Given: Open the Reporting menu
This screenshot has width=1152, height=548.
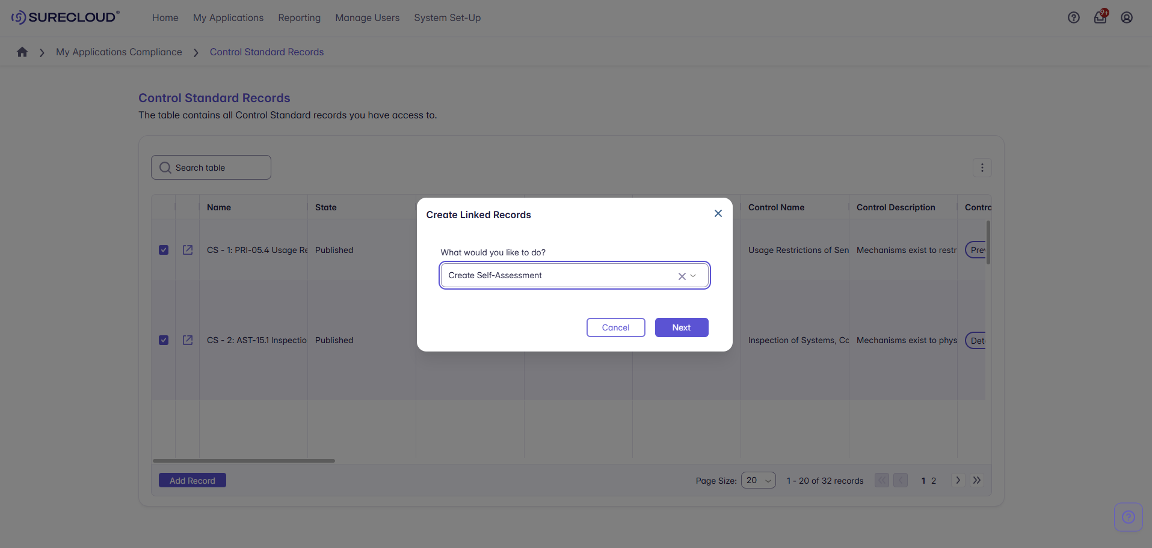Looking at the screenshot, I should click(x=299, y=18).
